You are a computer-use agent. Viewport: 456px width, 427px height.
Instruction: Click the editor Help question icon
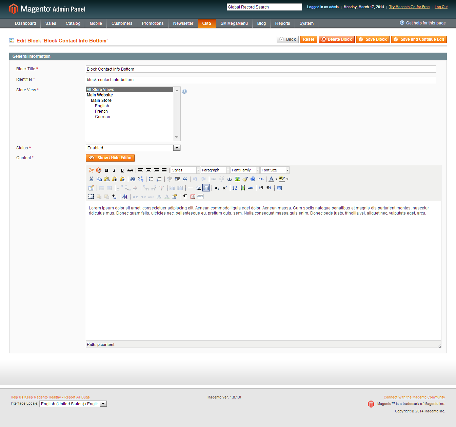pos(253,179)
